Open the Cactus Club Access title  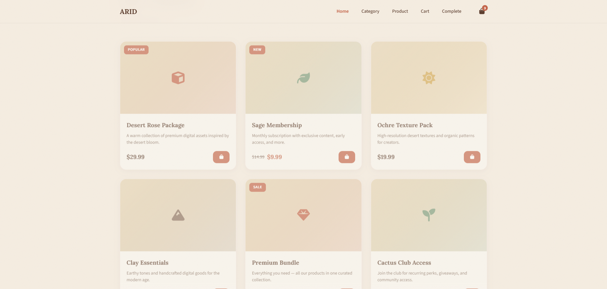click(x=404, y=263)
